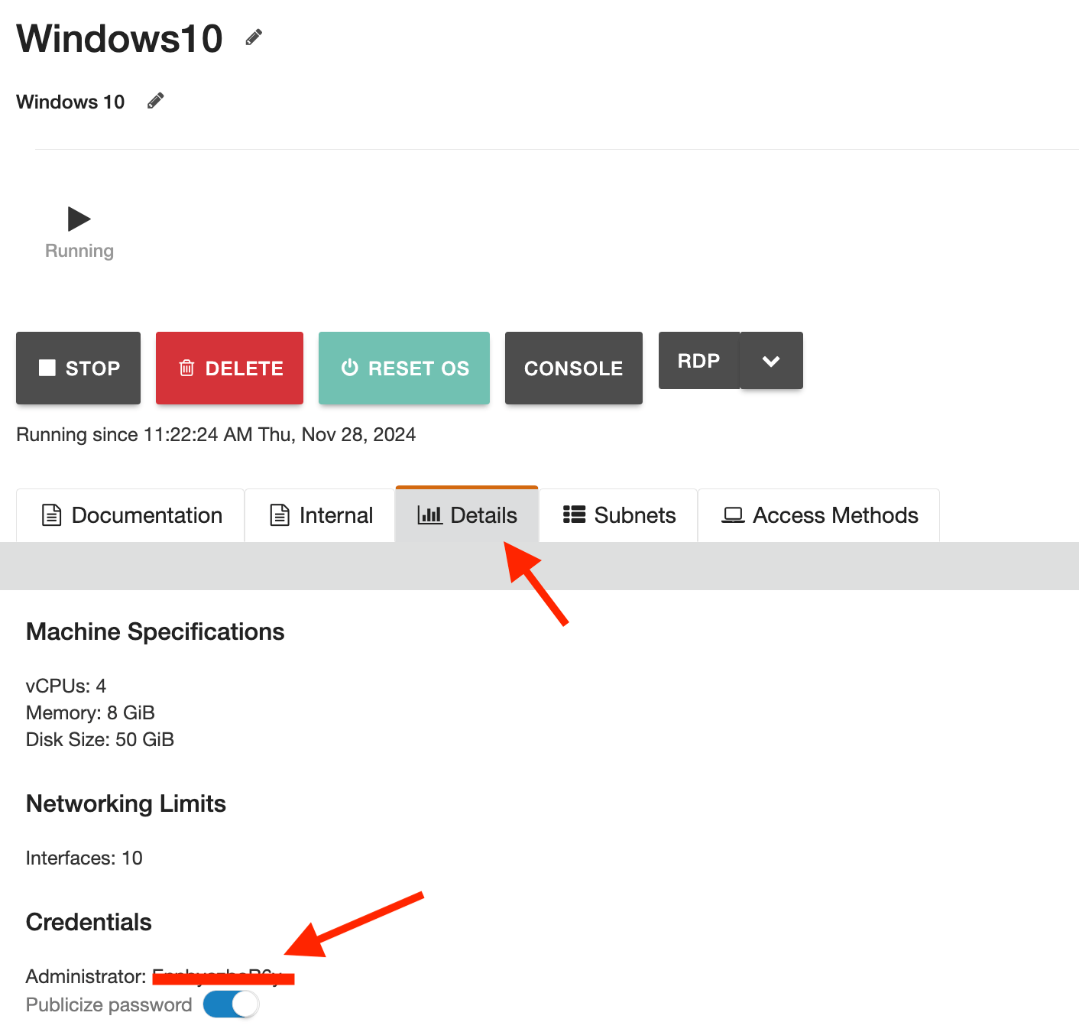Toggle the Publicize password switch
The image size is (1079, 1032).
pyautogui.click(x=231, y=1004)
